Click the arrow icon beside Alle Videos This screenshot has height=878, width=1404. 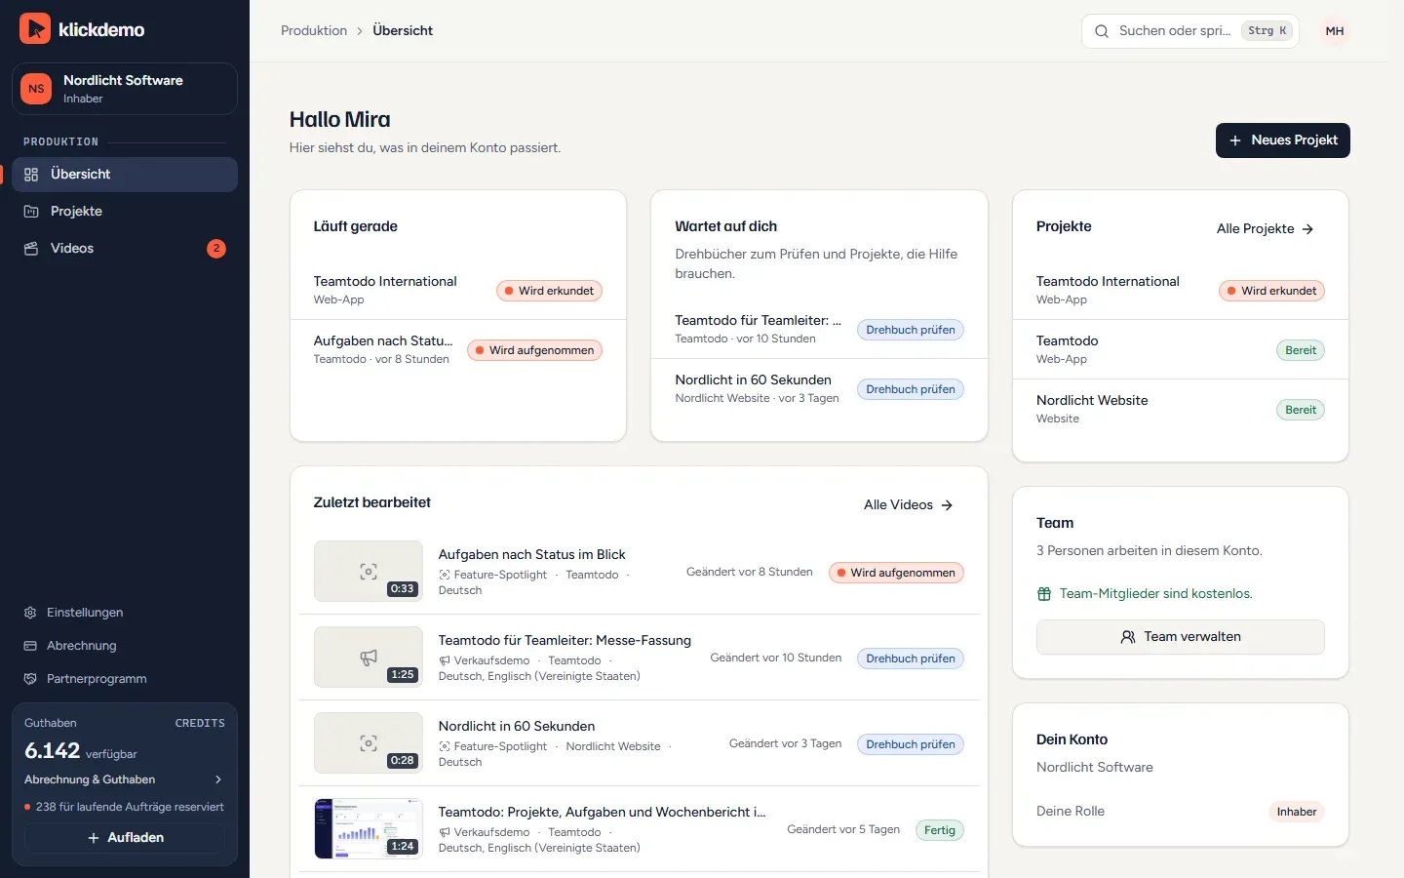pos(947,505)
